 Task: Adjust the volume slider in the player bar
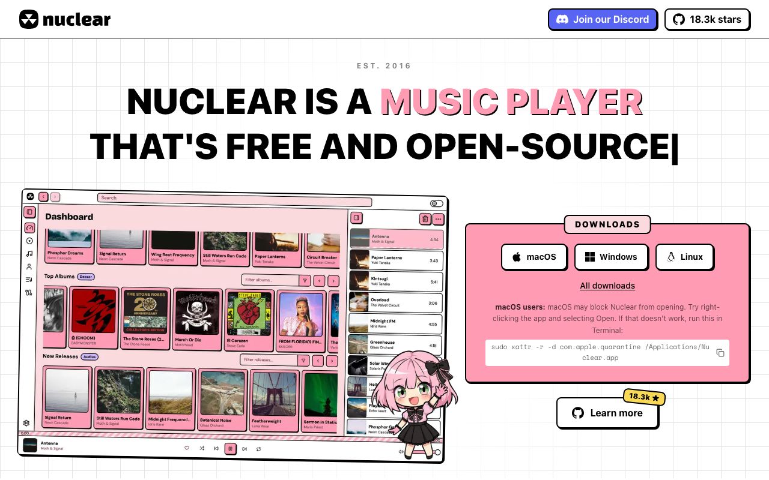[424, 452]
